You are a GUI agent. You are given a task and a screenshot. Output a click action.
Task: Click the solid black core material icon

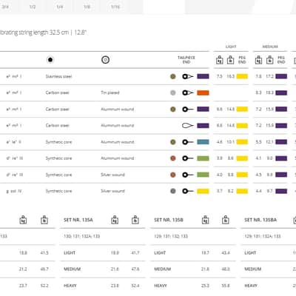click(x=50, y=60)
